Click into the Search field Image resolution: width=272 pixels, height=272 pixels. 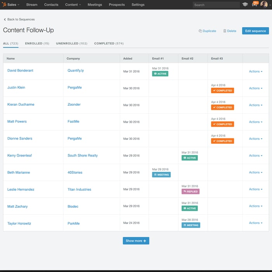(x=216, y=5)
